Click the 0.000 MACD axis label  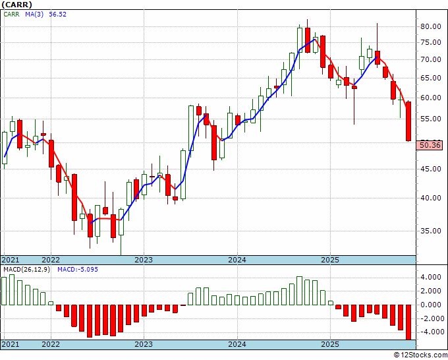tap(431, 305)
